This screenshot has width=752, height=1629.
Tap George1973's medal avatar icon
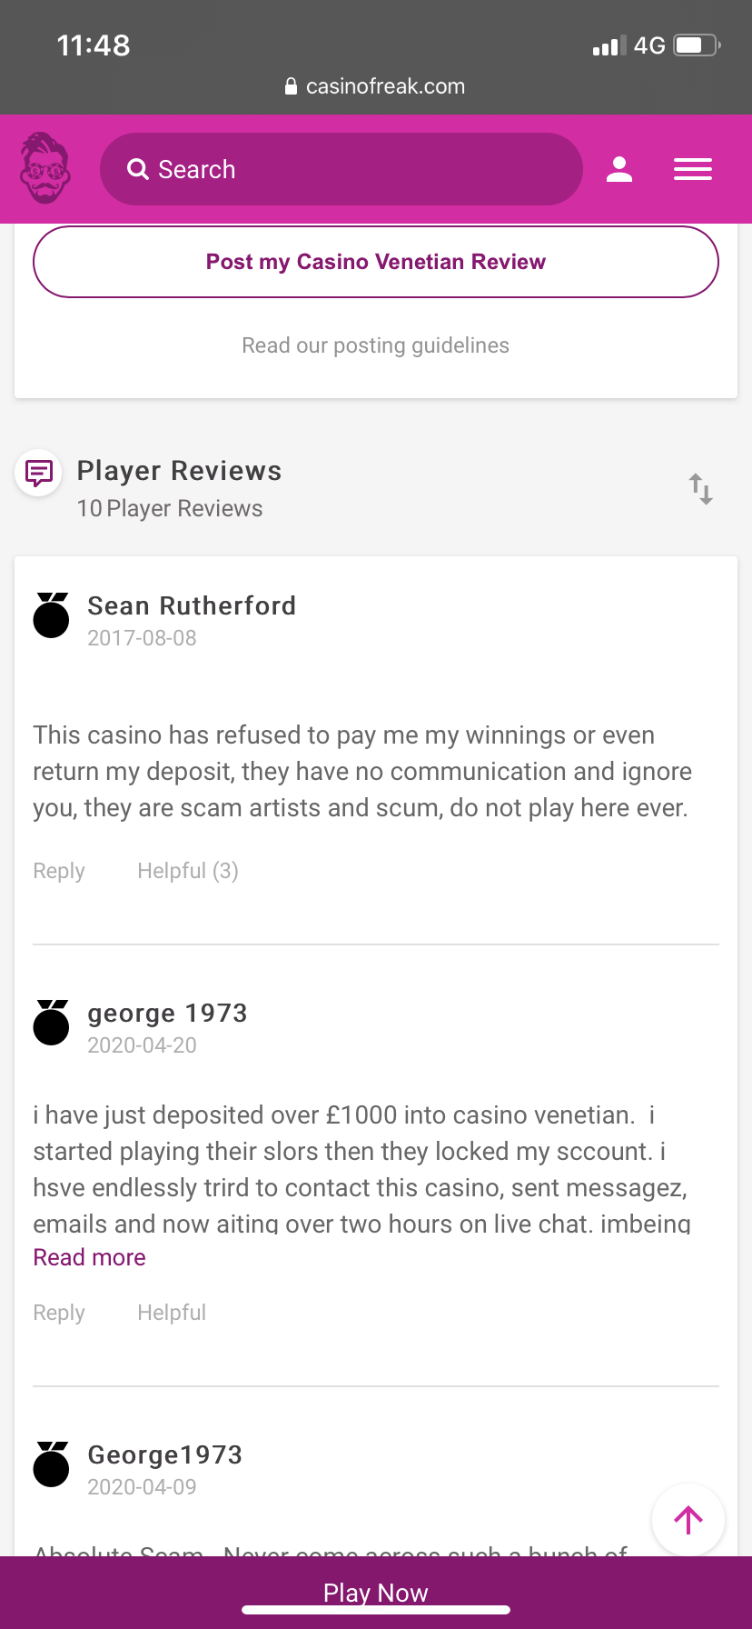[51, 1464]
